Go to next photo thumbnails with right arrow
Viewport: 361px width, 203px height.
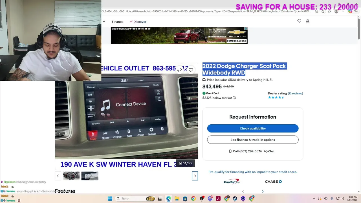[x=195, y=176]
